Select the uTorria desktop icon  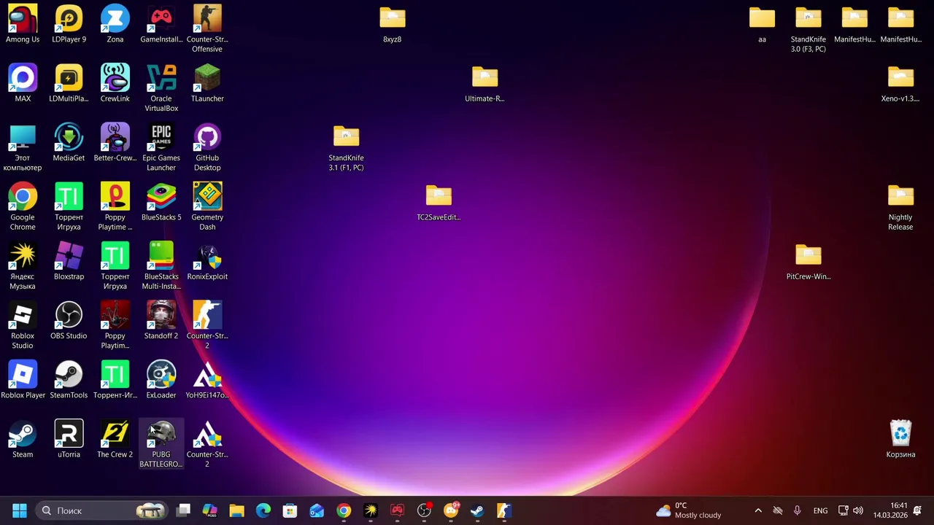69,440
